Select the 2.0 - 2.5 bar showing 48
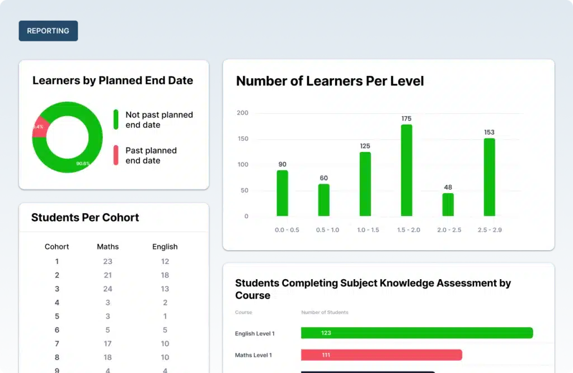 tap(448, 204)
